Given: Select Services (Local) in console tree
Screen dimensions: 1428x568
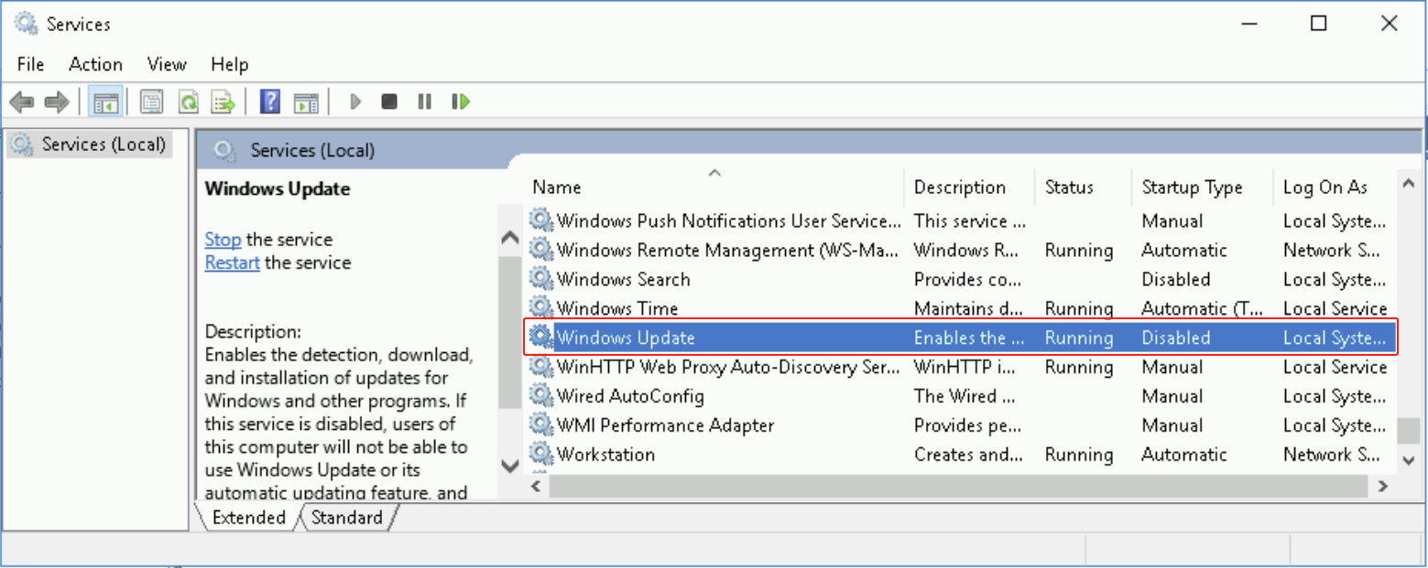Looking at the screenshot, I should pos(90,145).
